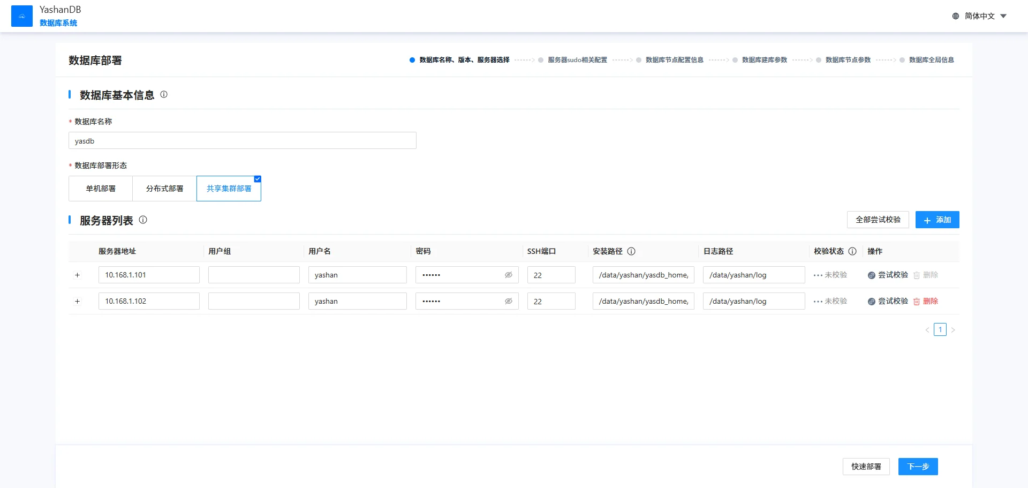Click delete icon for server 10.168.1.102

click(917, 302)
